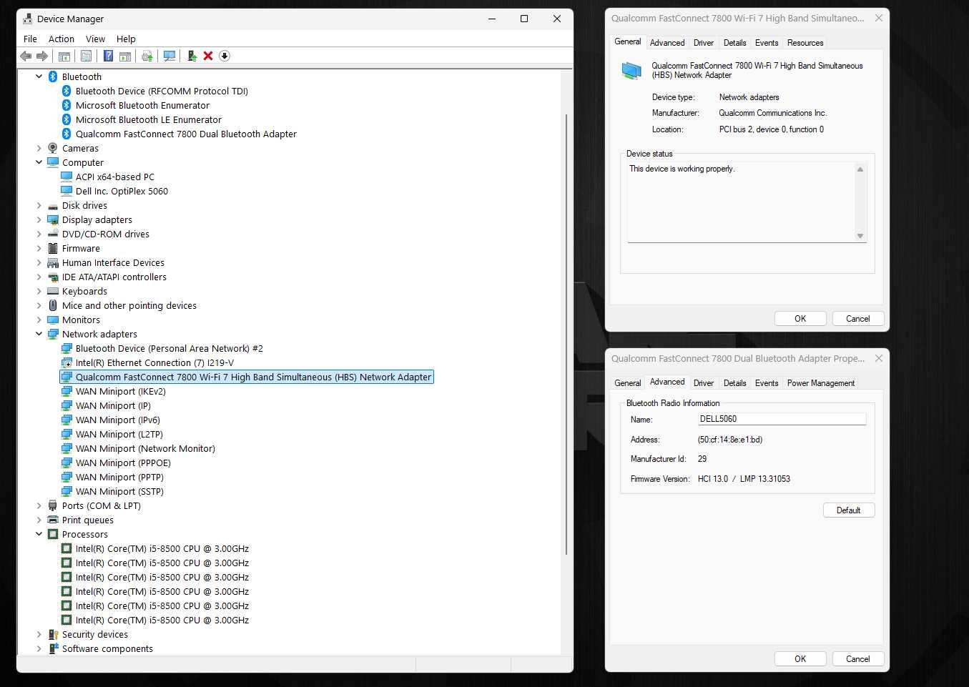This screenshot has width=969, height=687.
Task: Click the Cameras category webcam icon
Action: [53, 148]
